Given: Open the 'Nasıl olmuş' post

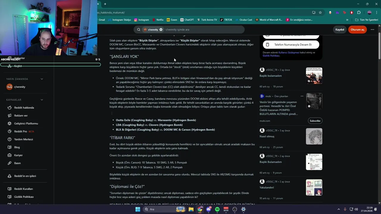Looking at the screenshot, I should pos(267,136).
